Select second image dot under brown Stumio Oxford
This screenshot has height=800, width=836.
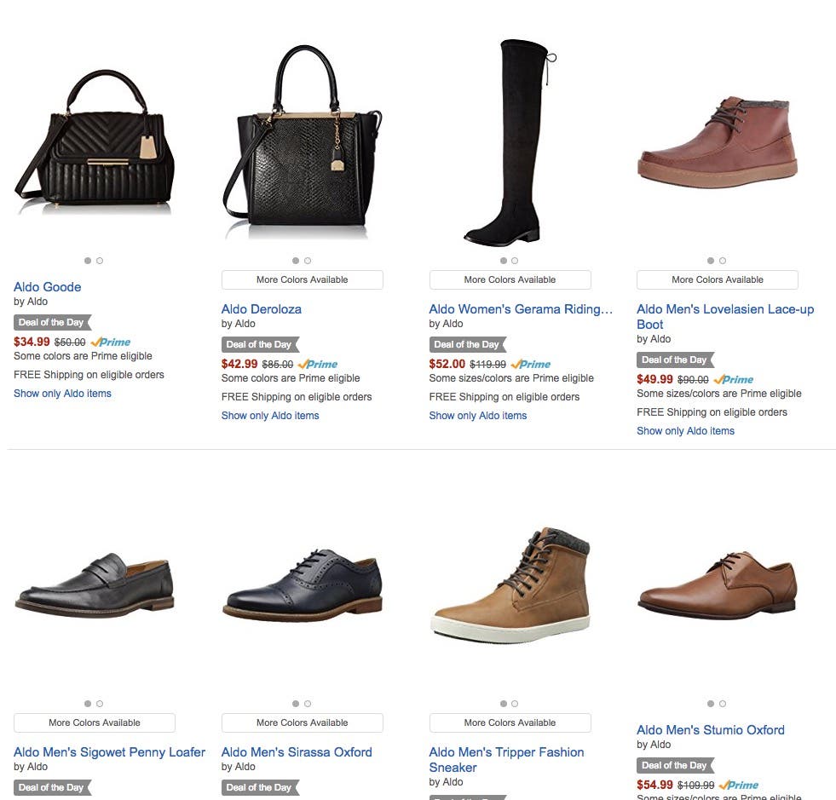click(723, 704)
